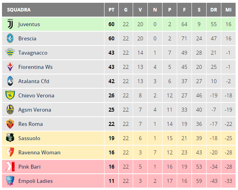This screenshot has height=190, width=238.
Task: Sort by DR goal difference header
Action: click(213, 9)
